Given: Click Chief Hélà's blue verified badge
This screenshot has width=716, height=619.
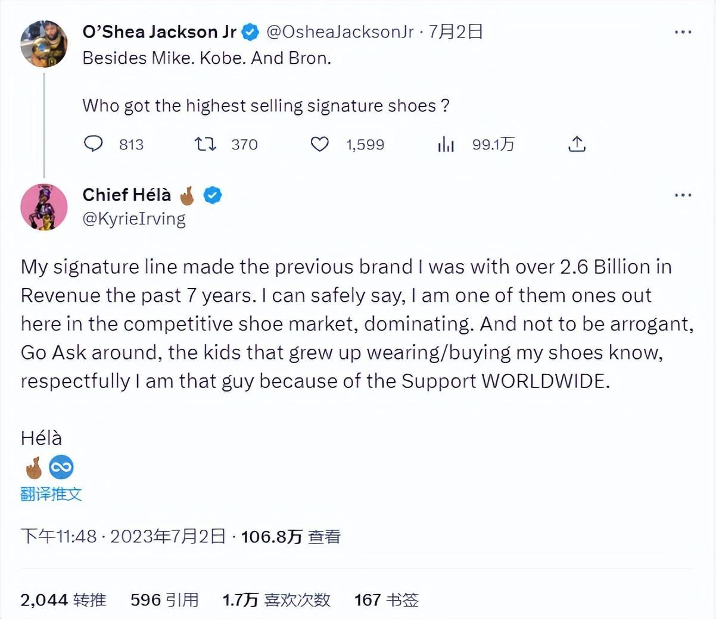Looking at the screenshot, I should pyautogui.click(x=213, y=195).
